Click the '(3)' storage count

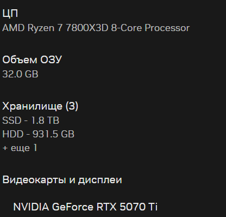click(x=72, y=106)
